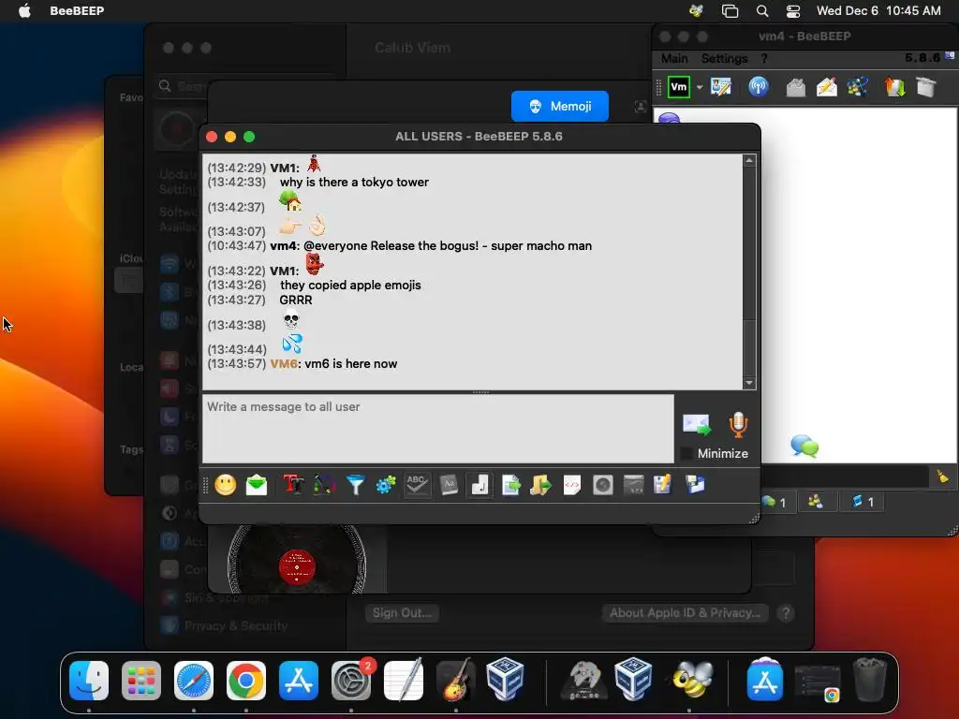Click the chat scrollbar down arrow
Screen dimensions: 959x719
point(749,383)
